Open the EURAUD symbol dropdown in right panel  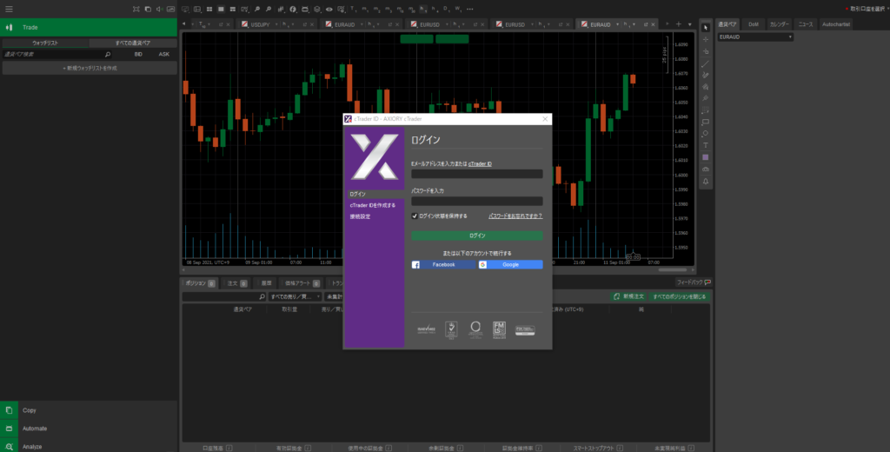pyautogui.click(x=755, y=37)
